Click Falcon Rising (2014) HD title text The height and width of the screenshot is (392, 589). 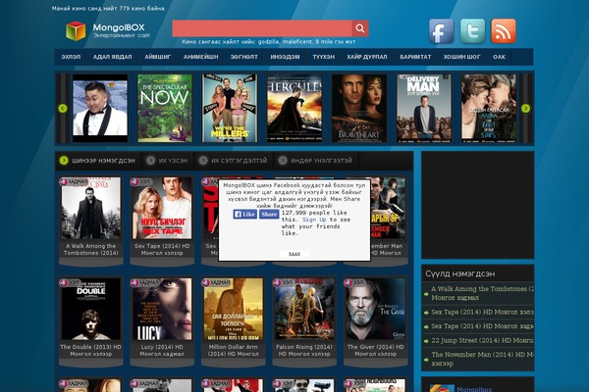coord(304,351)
